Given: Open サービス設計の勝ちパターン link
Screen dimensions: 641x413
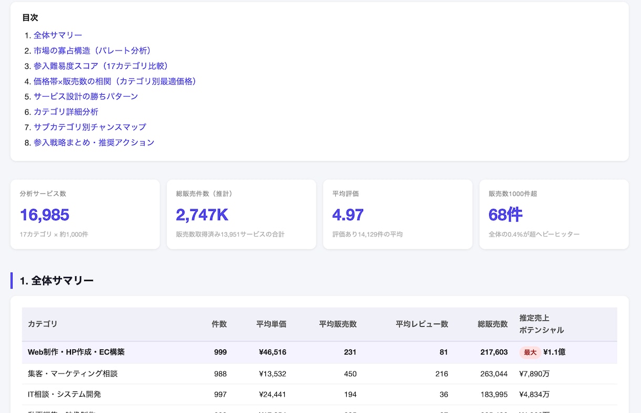Looking at the screenshot, I should pyautogui.click(x=86, y=96).
